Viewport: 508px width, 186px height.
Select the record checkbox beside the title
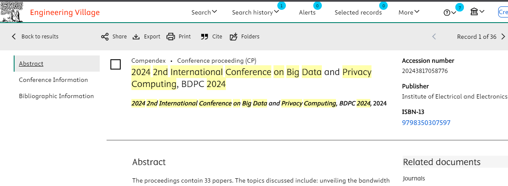[x=116, y=64]
